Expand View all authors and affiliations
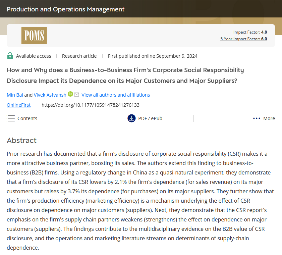Viewport: 282px width, 255px height. (x=116, y=95)
